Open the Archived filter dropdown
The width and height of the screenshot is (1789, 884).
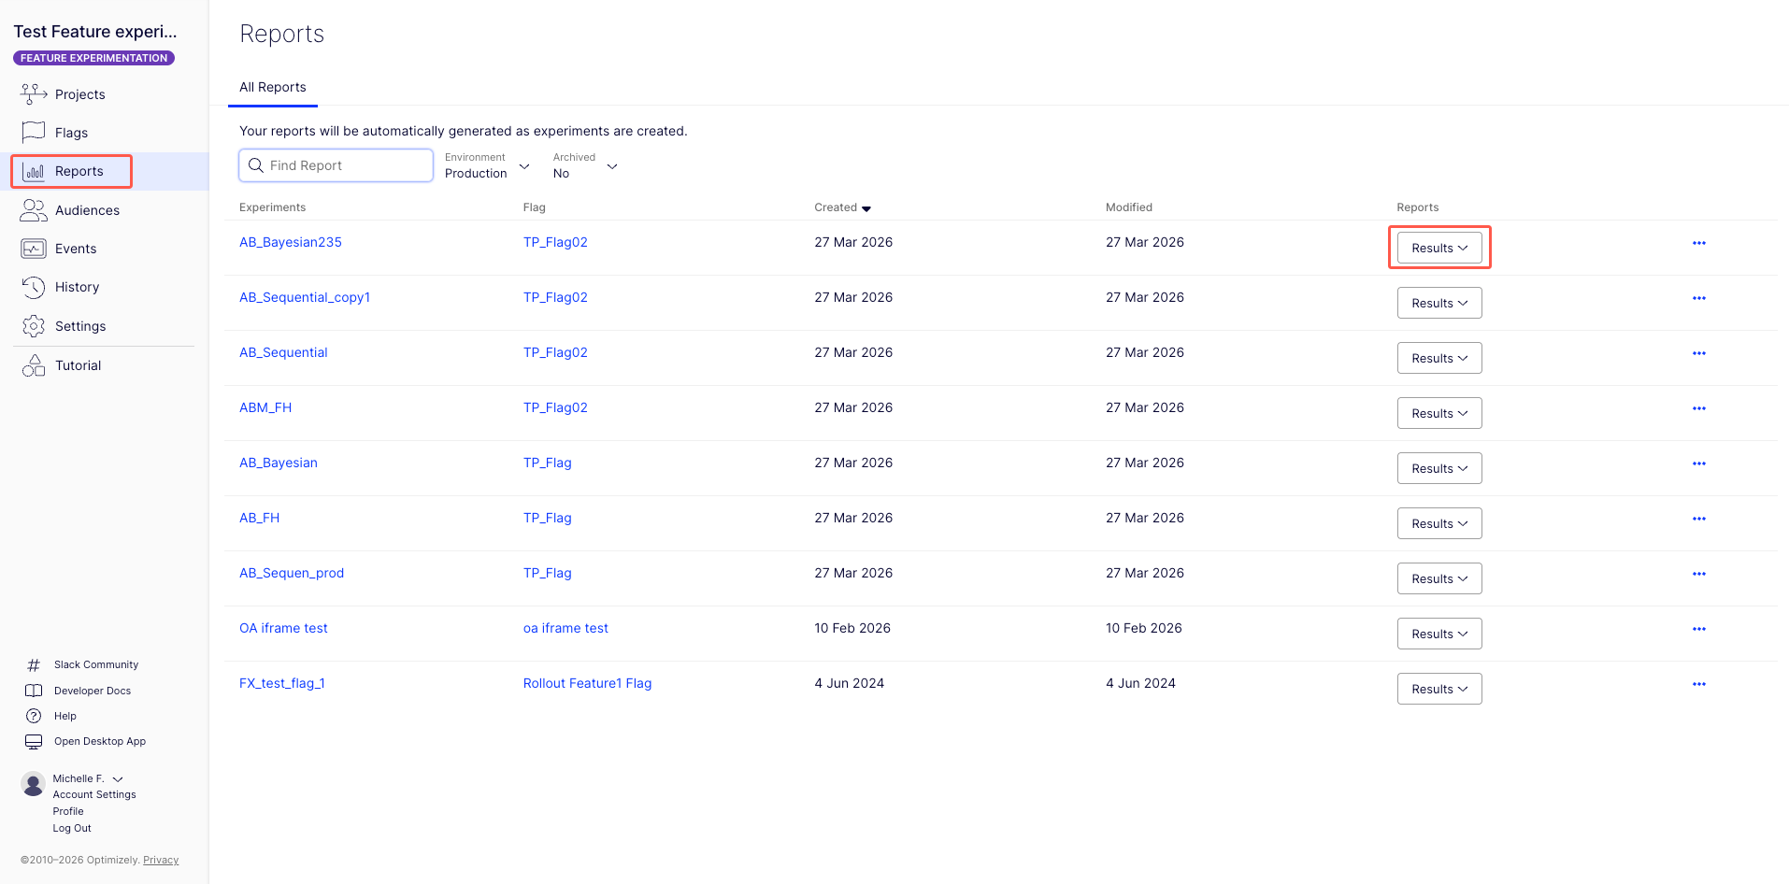(585, 166)
